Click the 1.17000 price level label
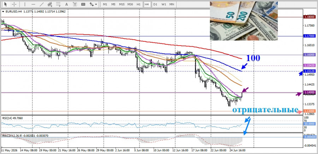The height and width of the screenshot is (154, 318). coord(310,36)
